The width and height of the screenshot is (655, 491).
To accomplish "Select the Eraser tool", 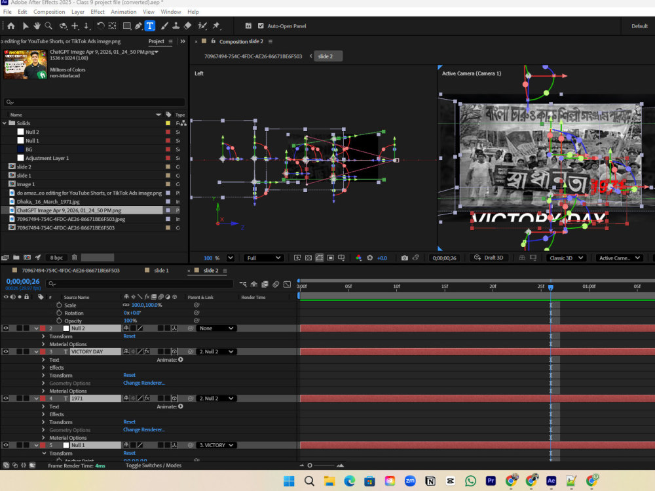I will pos(187,26).
